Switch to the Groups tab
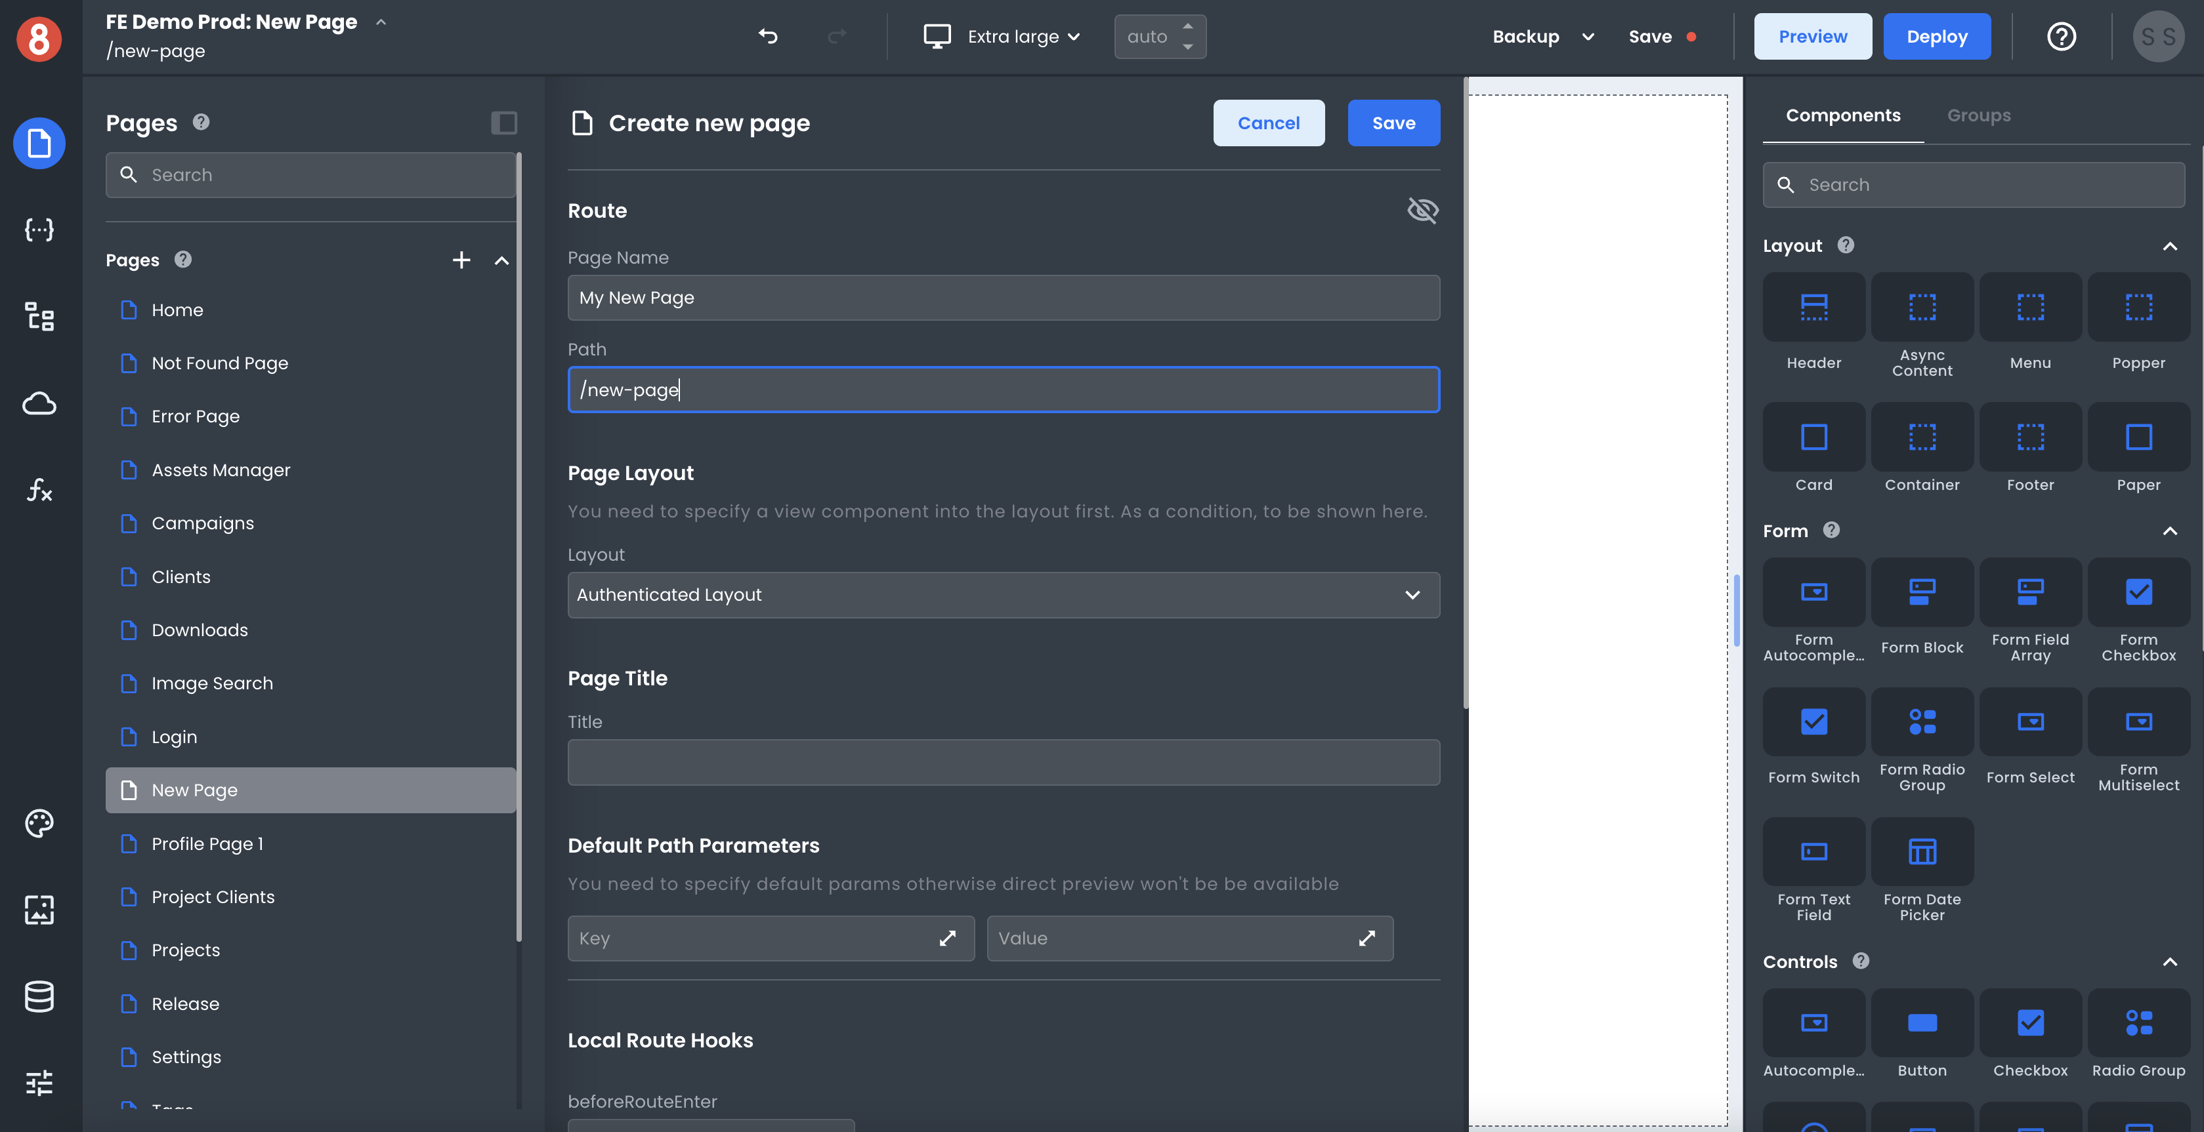This screenshot has width=2204, height=1132. coord(1978,115)
